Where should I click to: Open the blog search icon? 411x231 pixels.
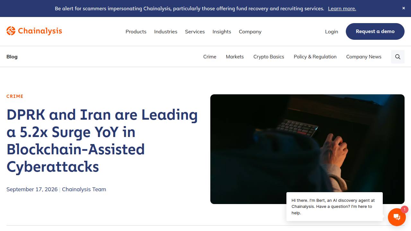(398, 57)
